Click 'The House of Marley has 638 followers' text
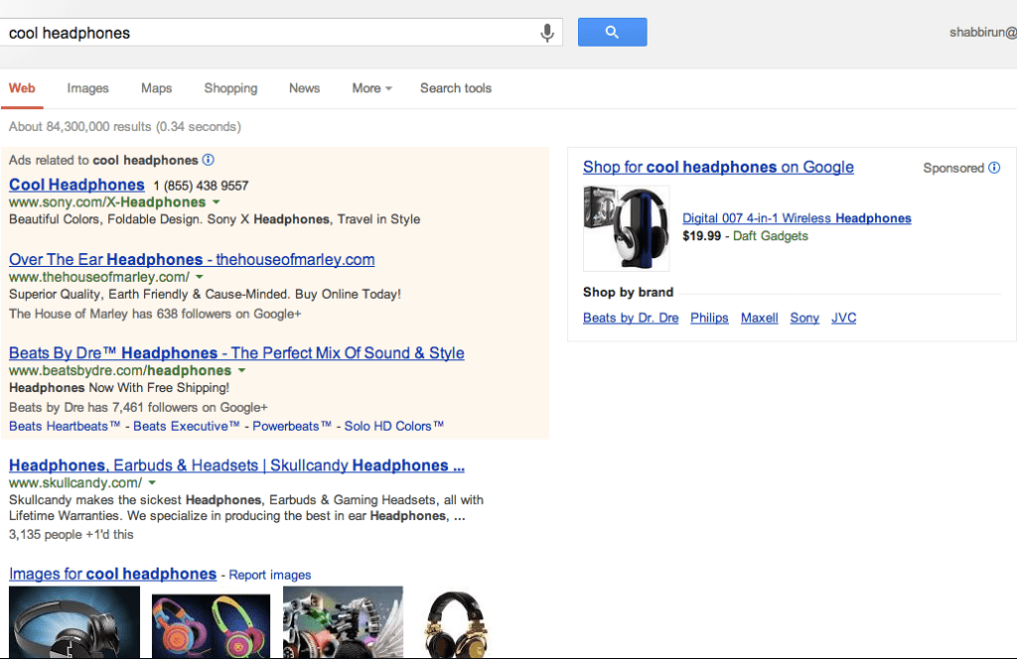The width and height of the screenshot is (1017, 659). pyautogui.click(x=155, y=314)
